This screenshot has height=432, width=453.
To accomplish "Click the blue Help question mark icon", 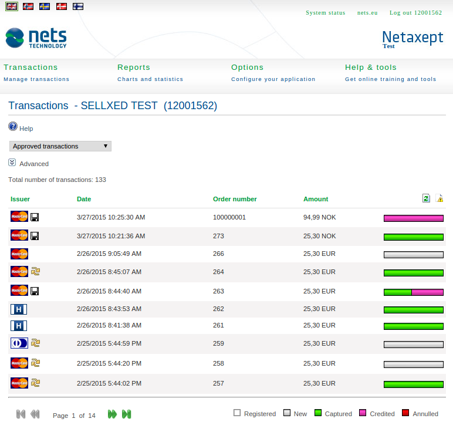I will pos(13,126).
